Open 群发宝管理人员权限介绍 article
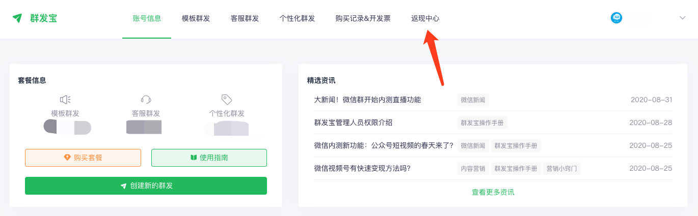 (353, 122)
